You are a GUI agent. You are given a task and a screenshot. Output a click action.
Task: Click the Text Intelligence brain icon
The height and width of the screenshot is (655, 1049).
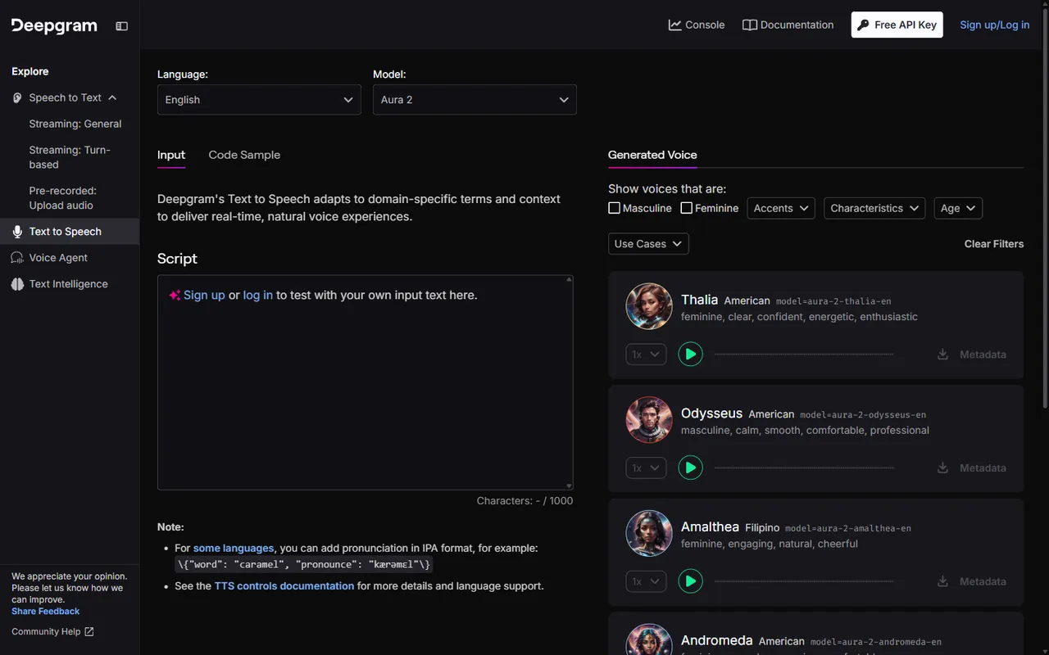click(17, 284)
